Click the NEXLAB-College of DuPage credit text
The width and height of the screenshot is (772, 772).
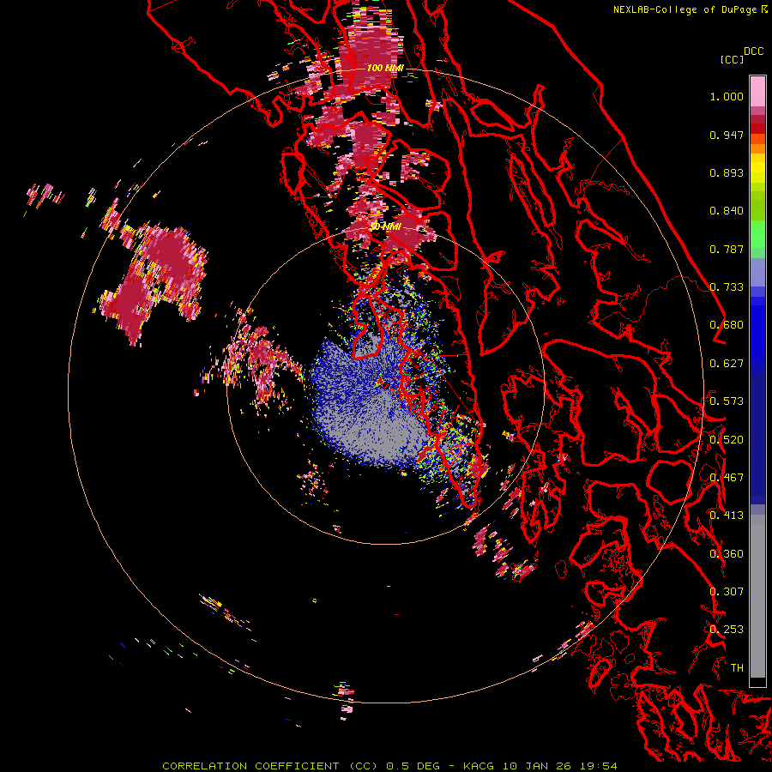click(685, 9)
